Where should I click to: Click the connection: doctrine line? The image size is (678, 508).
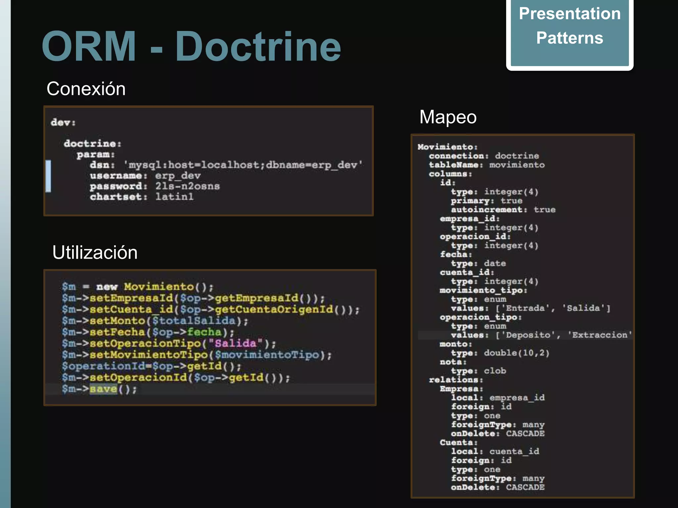tap(484, 156)
